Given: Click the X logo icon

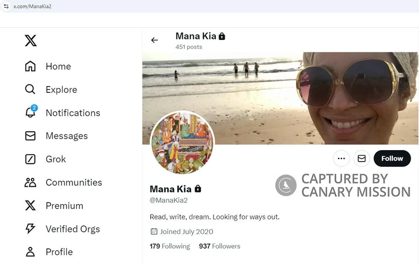Looking at the screenshot, I should (x=30, y=40).
